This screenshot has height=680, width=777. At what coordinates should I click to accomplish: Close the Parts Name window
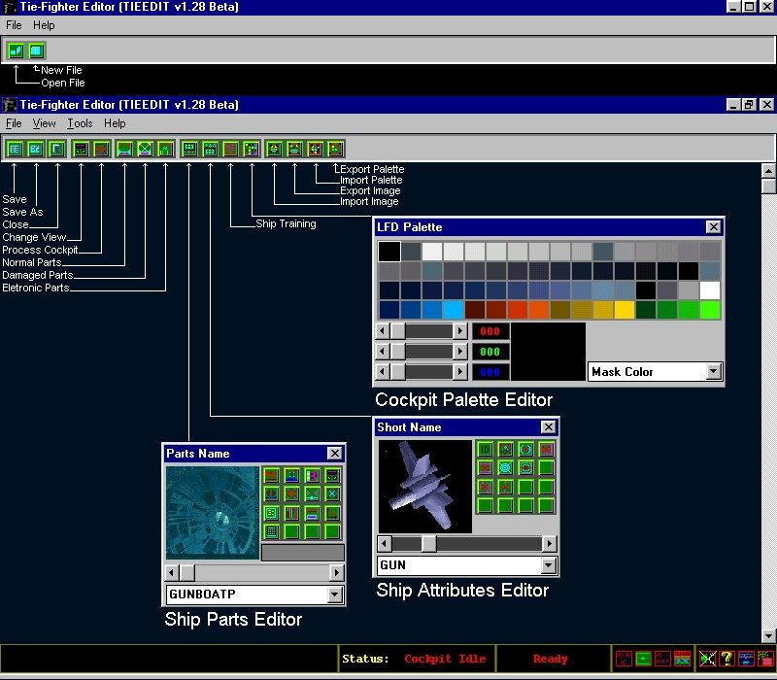pos(335,454)
